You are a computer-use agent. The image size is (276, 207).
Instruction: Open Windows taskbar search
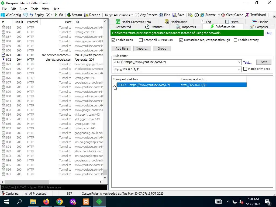click(19, 202)
